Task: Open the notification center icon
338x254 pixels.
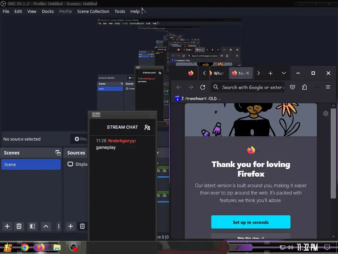Action: pos(327,247)
